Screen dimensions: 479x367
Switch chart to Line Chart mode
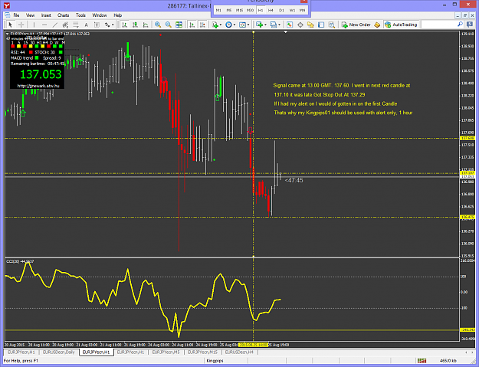pos(146,25)
